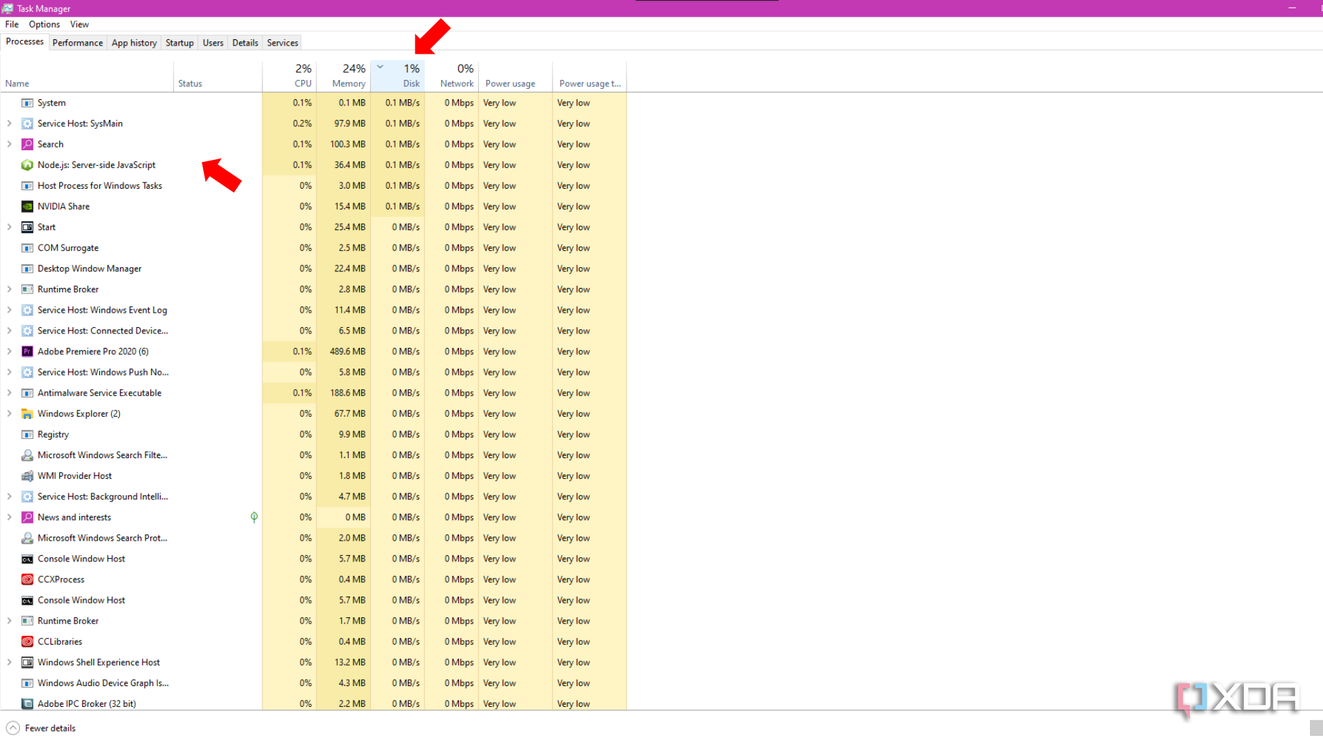Switch to the Services tab

point(282,42)
